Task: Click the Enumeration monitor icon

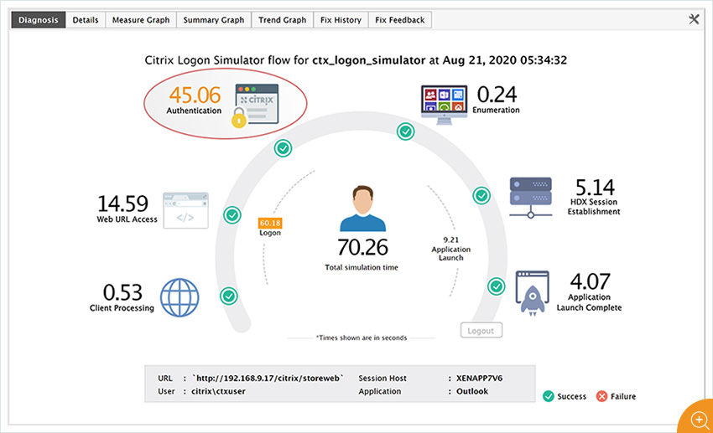Action: [444, 105]
